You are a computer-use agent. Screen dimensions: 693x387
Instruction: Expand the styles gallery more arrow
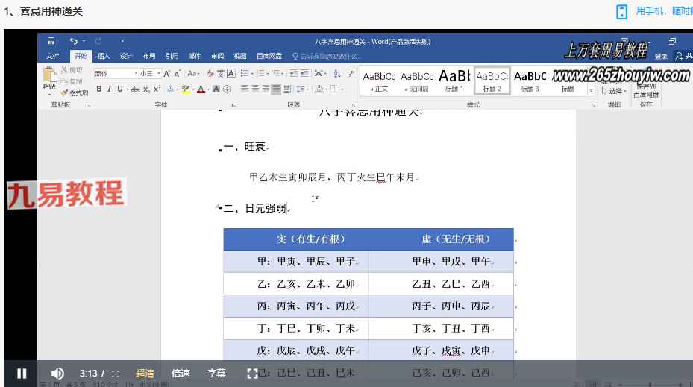pos(592,90)
